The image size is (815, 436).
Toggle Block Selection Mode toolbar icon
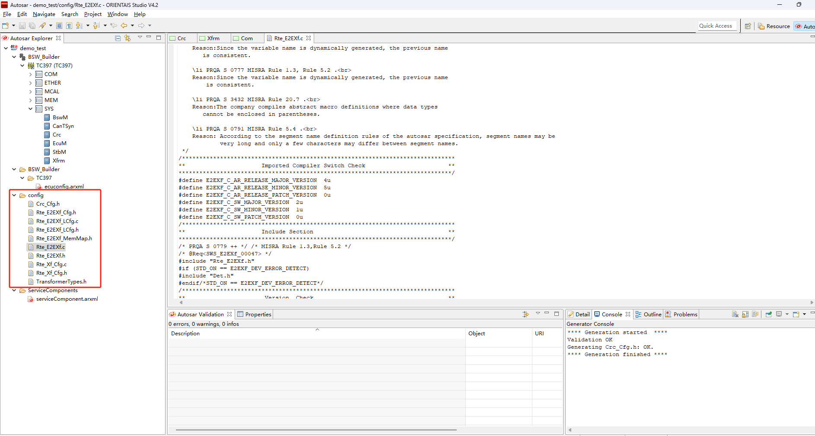click(x=59, y=26)
